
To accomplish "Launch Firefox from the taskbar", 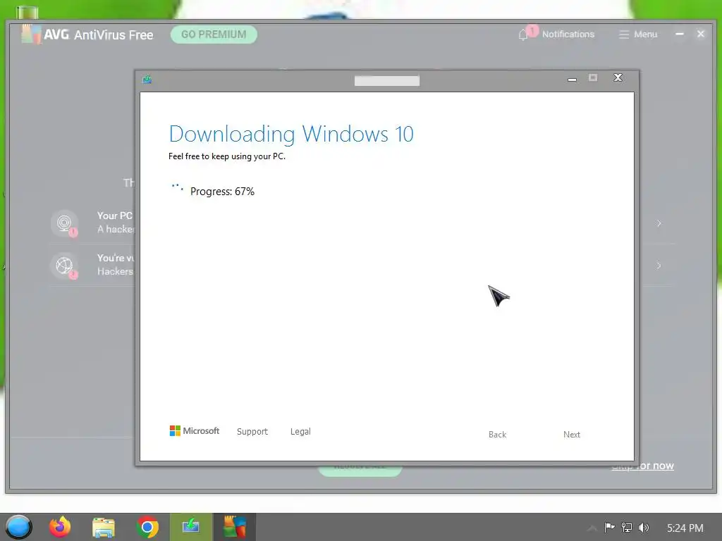I will click(60, 527).
